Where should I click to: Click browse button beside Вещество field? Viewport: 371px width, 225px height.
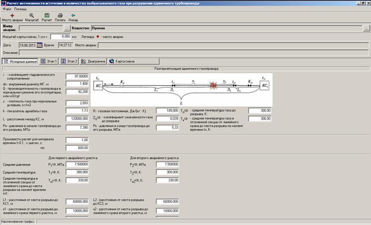pyautogui.click(x=366, y=28)
